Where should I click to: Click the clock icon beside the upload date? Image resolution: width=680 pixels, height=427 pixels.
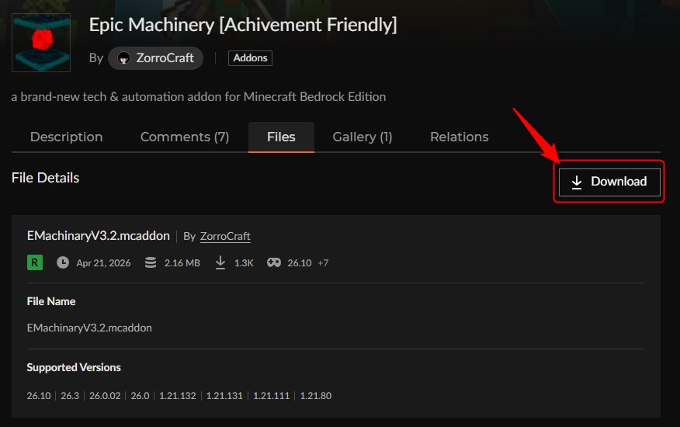[63, 262]
